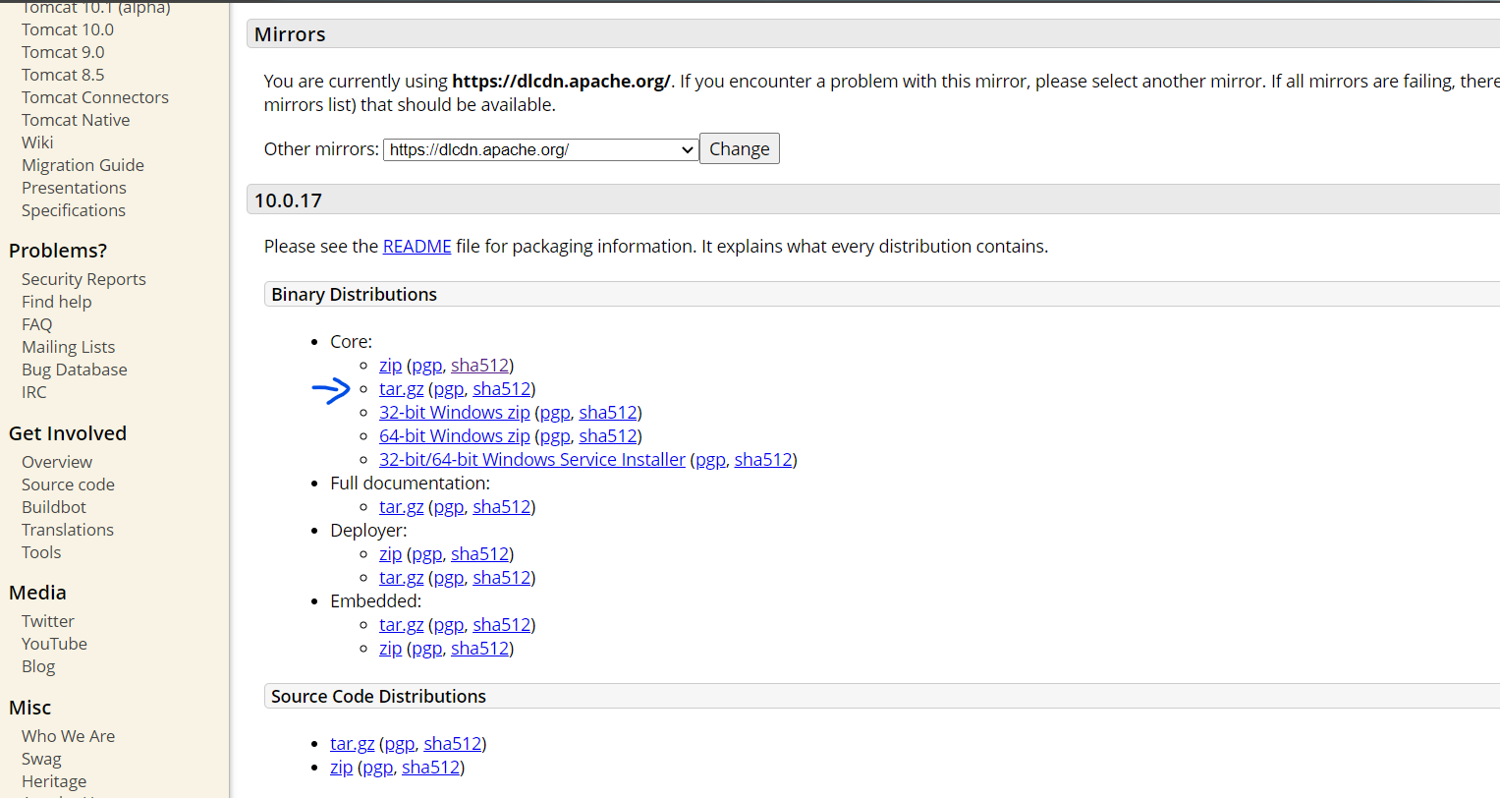Image resolution: width=1500 pixels, height=798 pixels.
Task: Download Source Code zip
Action: (342, 767)
